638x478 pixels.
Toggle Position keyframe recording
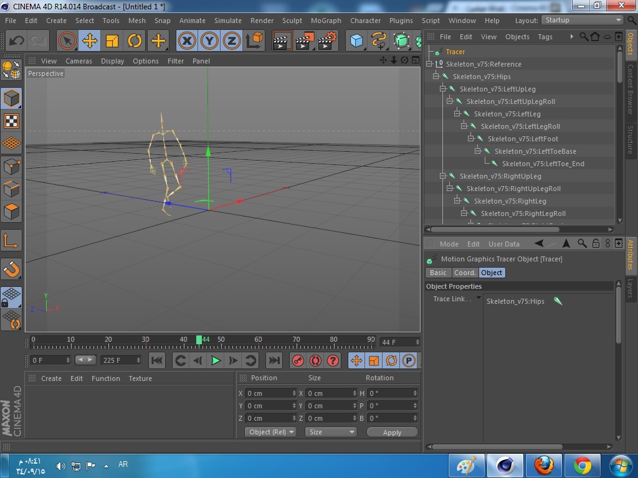pyautogui.click(x=356, y=360)
